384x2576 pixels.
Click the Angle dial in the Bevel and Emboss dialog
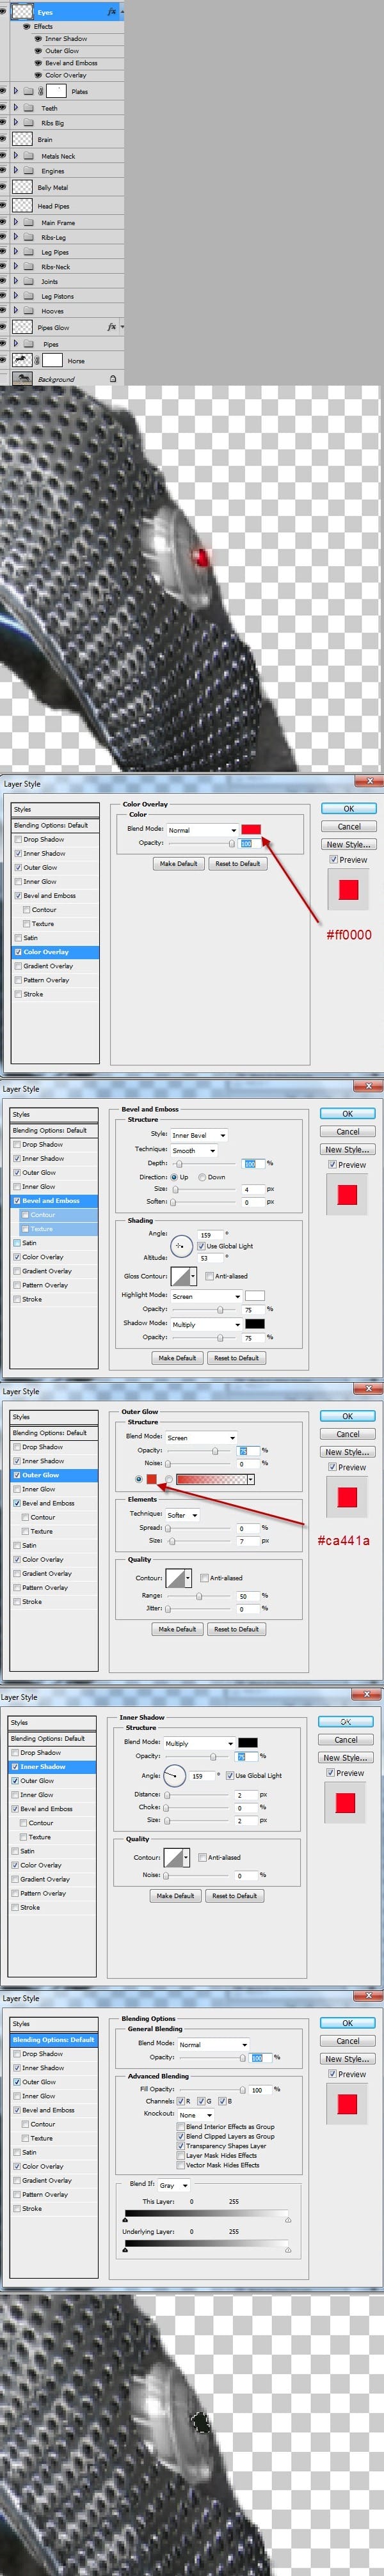pyautogui.click(x=181, y=1246)
